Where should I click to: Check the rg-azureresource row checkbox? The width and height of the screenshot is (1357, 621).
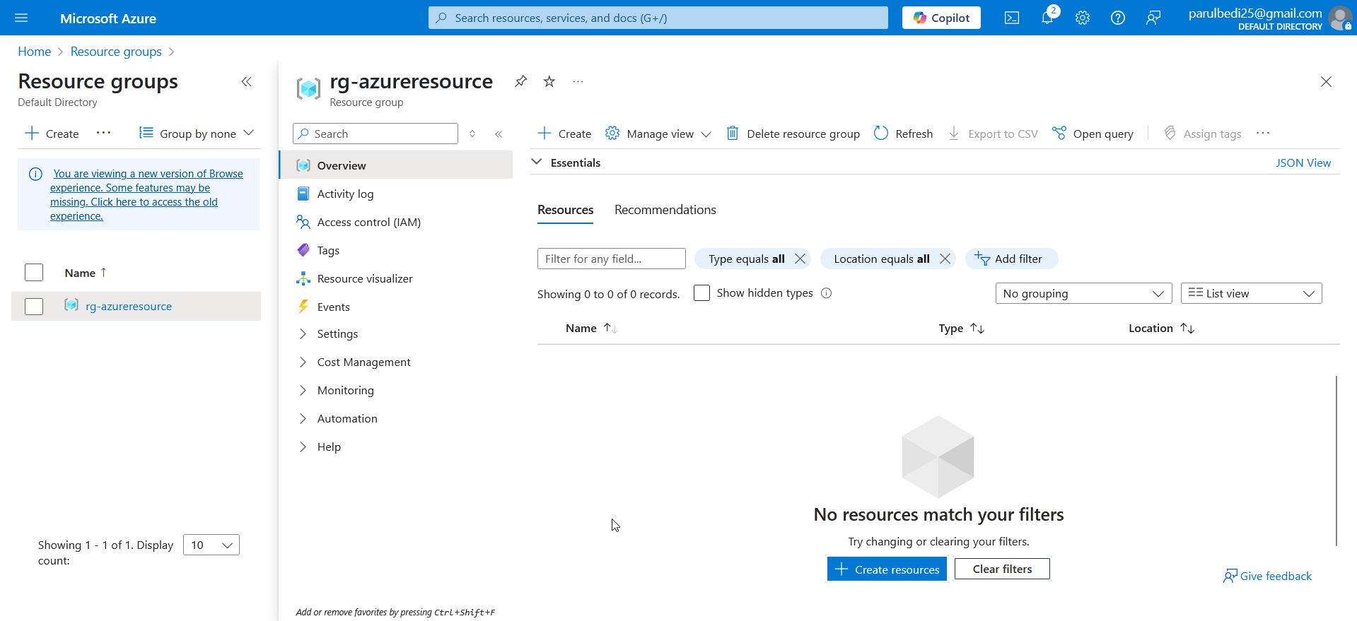[x=34, y=307]
